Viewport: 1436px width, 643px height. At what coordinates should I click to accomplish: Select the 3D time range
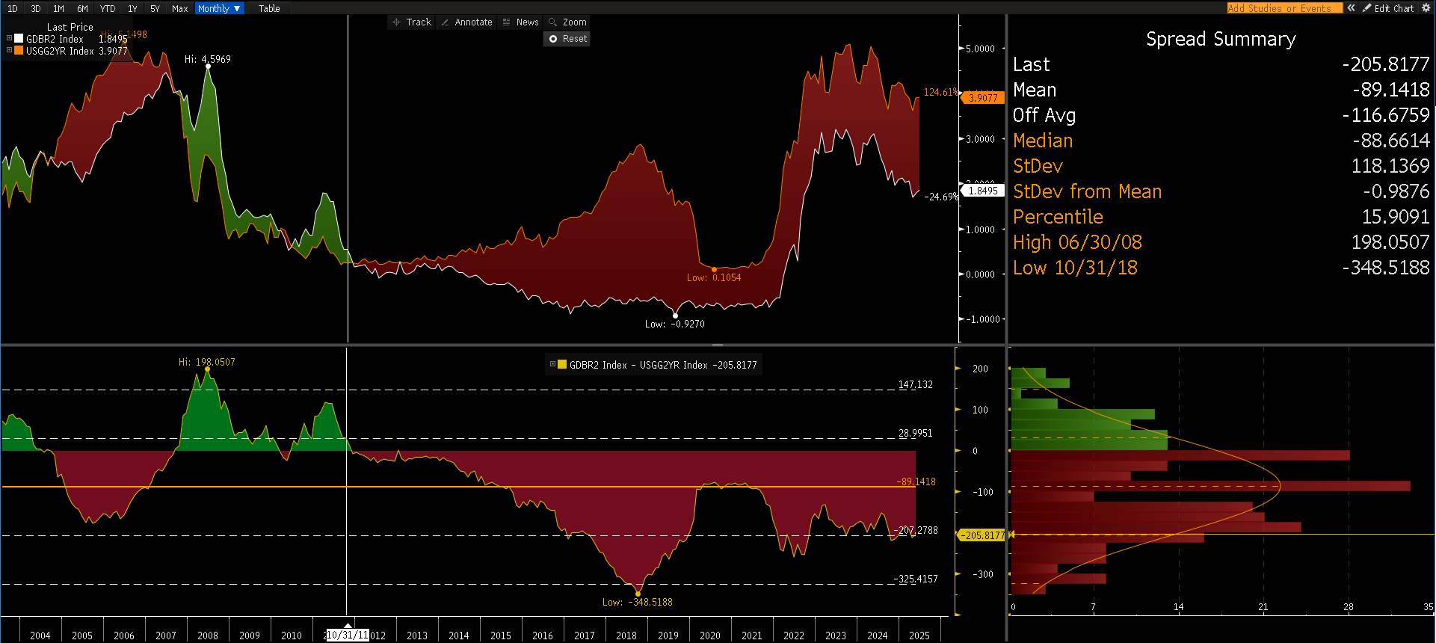[x=35, y=8]
